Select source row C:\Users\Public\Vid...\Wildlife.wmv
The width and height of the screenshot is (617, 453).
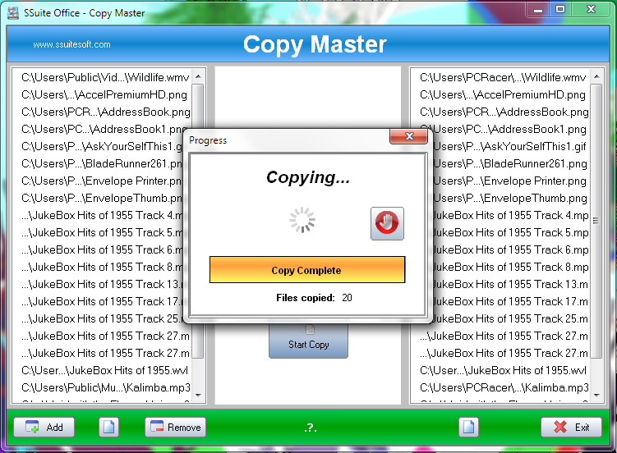coord(105,77)
